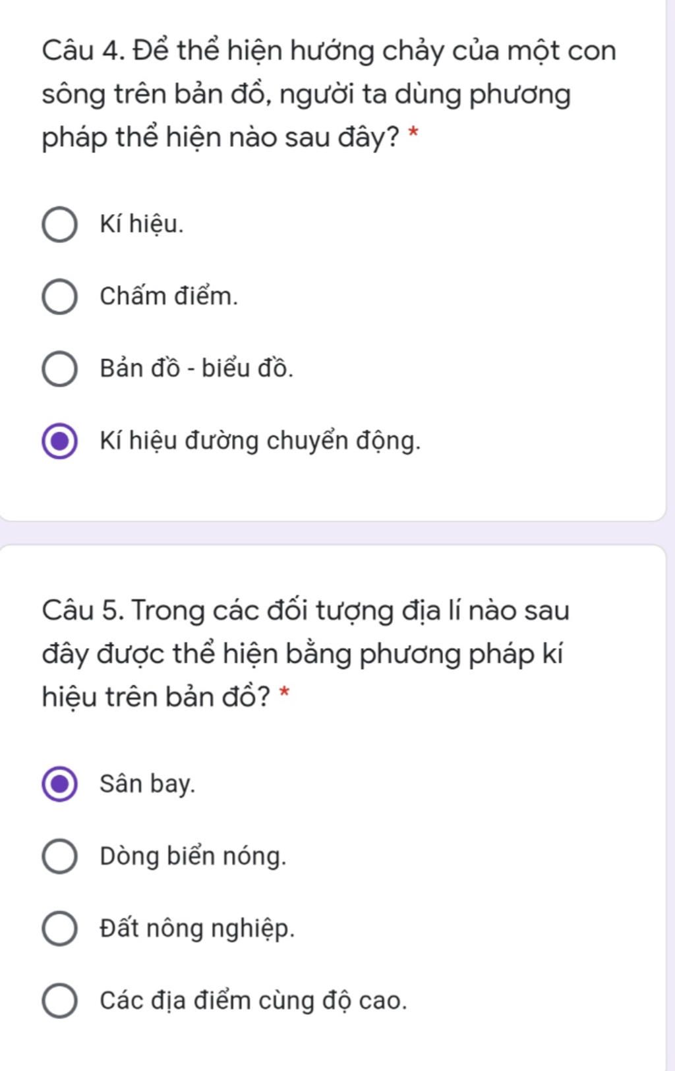Pick the 'Bản đồ - biểu đồ.' radio button
This screenshot has width=675, height=1071.
pos(59,369)
